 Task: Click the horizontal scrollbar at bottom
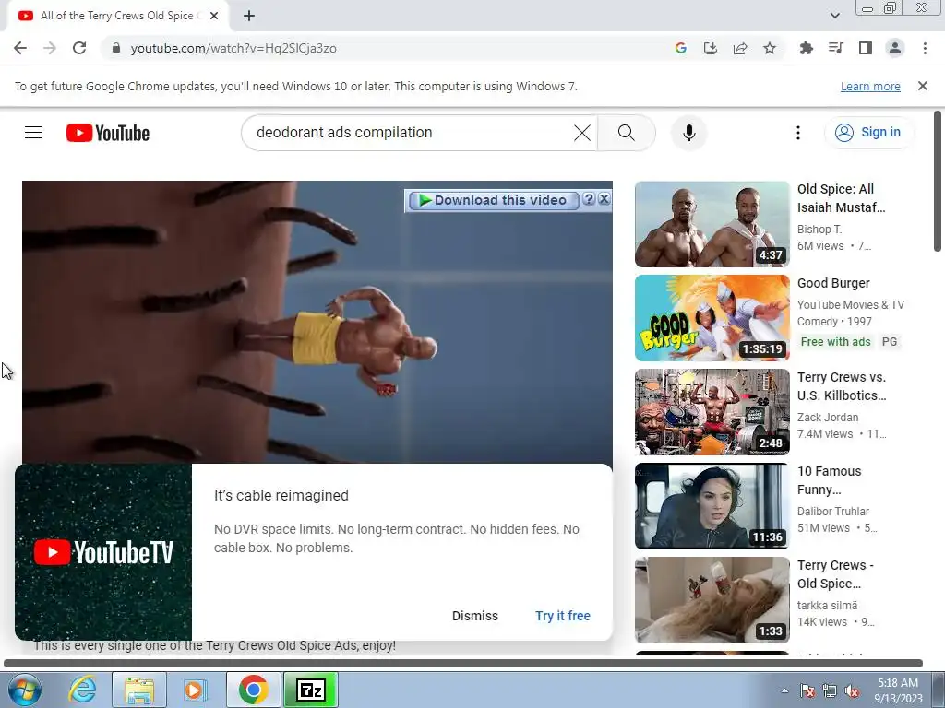(463, 664)
